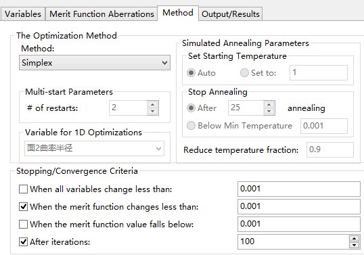Viewport: 364px width, 255px height.
Task: Select the After annealing radio button
Action: click(191, 108)
